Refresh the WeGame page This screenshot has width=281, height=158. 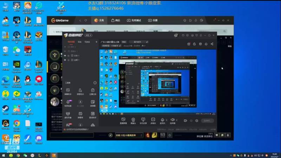[86, 20]
